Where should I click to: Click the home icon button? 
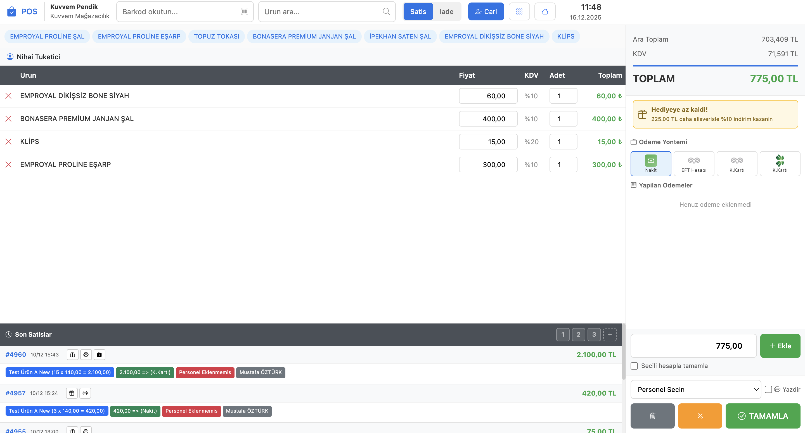(545, 11)
